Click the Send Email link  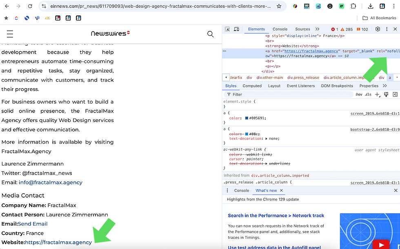pos(33,224)
